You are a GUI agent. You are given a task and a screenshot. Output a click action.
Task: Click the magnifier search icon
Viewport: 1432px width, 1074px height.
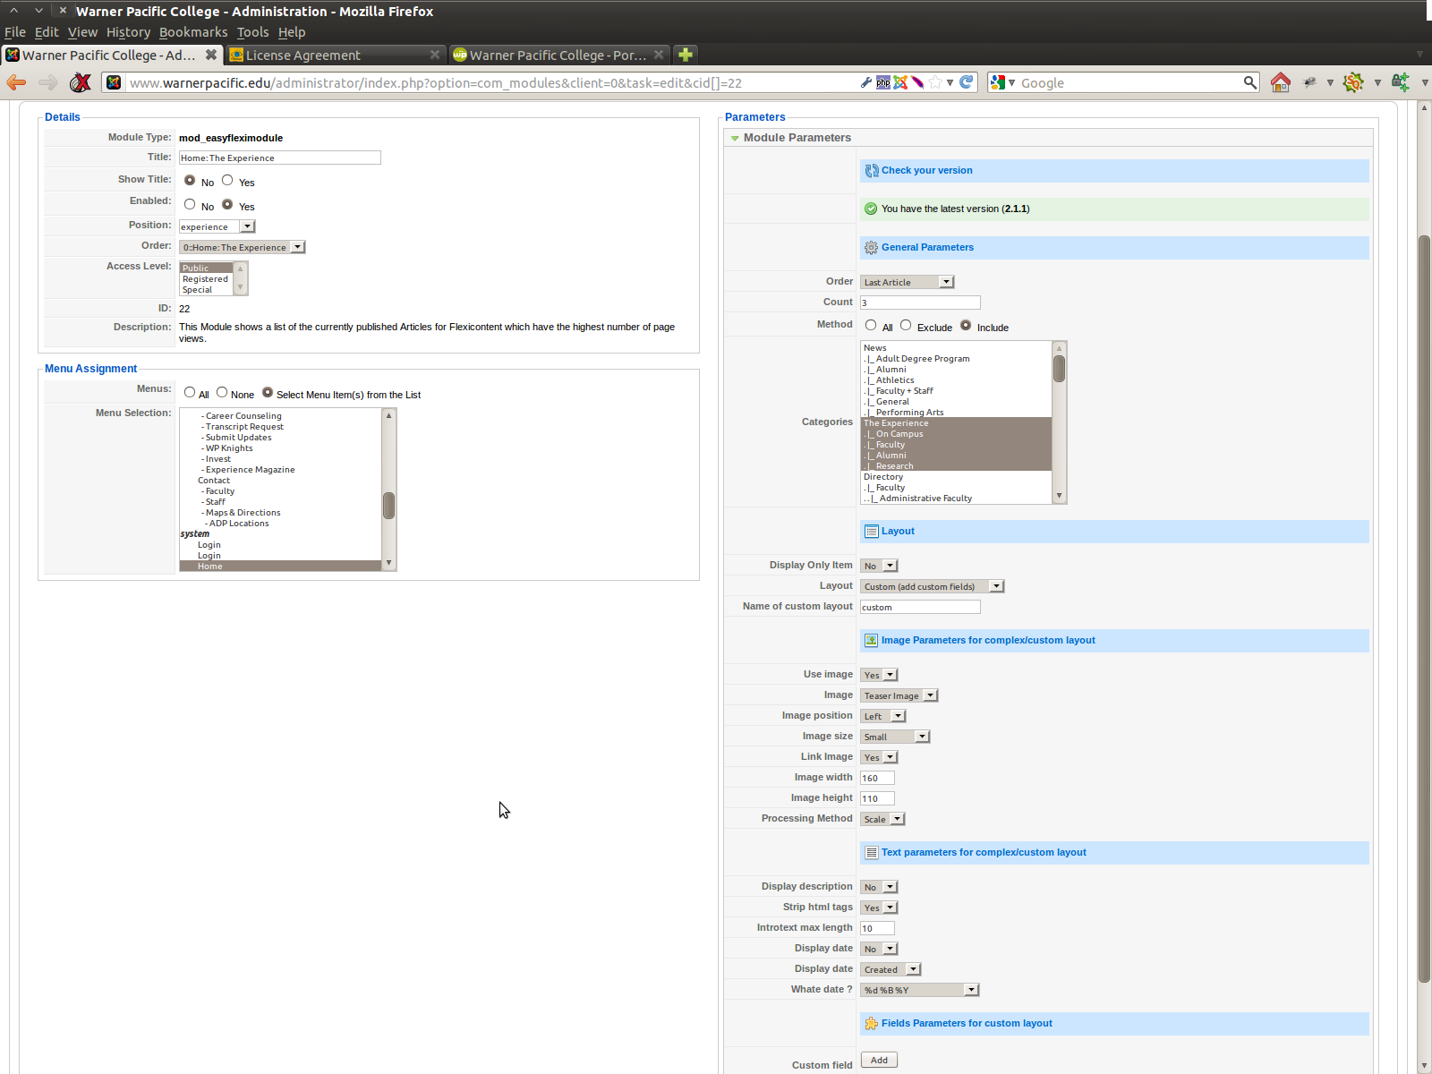1250,82
